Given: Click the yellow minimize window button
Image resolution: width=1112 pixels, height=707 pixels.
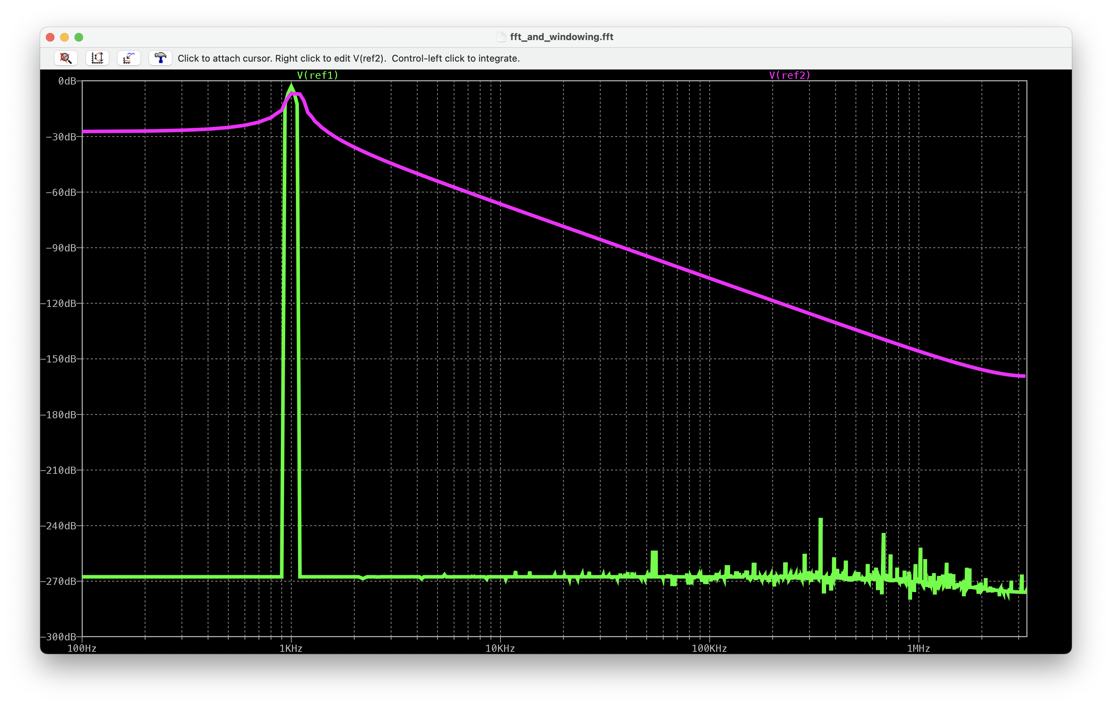Looking at the screenshot, I should coord(64,37).
